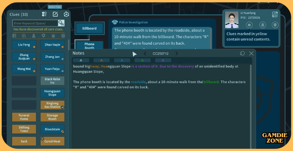Select the orange A text color swatch
The width and height of the screenshot is (293, 151).
tap(101, 60)
